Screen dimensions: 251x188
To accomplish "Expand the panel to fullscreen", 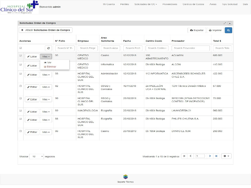I will click(x=225, y=23).
